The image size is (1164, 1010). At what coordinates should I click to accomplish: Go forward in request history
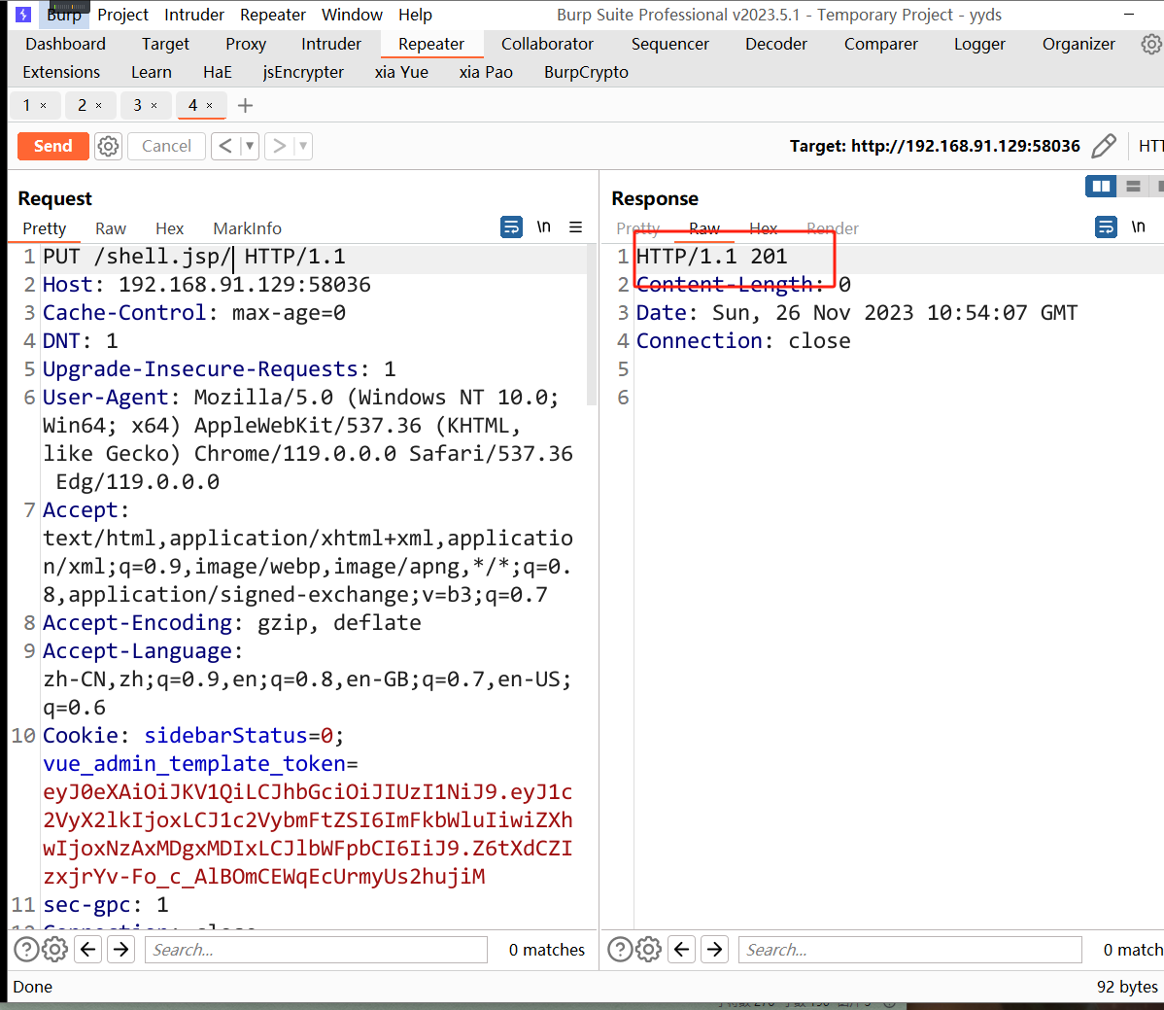tap(279, 147)
